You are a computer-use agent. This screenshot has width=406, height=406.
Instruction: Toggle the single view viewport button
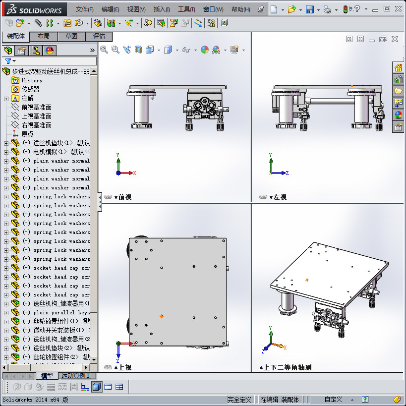tap(108, 387)
